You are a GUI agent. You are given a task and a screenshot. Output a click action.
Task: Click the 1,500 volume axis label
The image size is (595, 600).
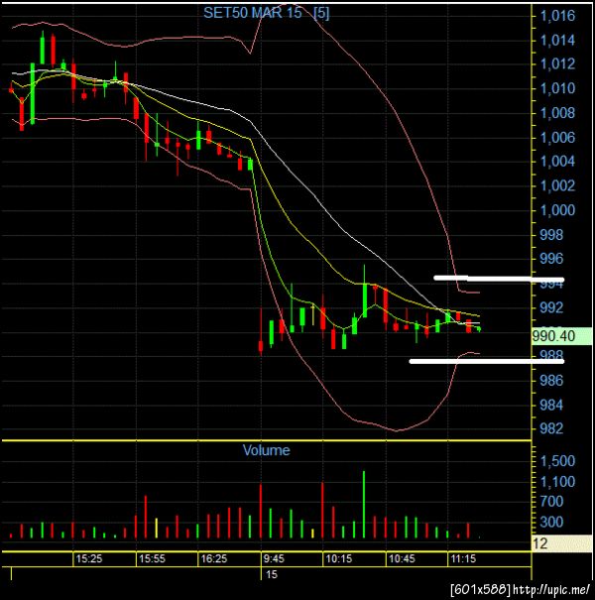[x=557, y=461]
